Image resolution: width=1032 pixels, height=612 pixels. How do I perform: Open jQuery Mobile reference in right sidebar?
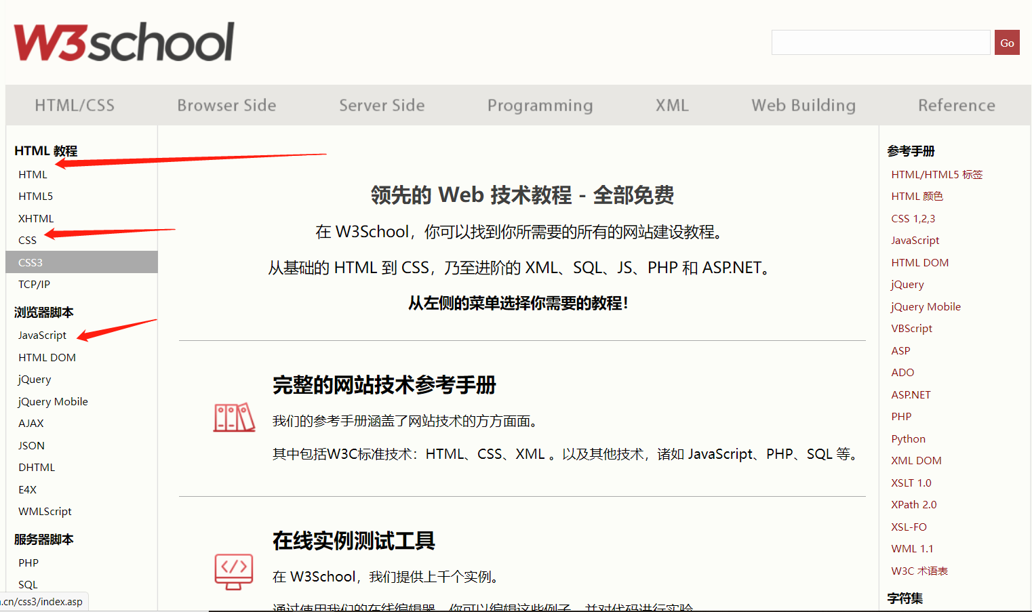coord(926,306)
